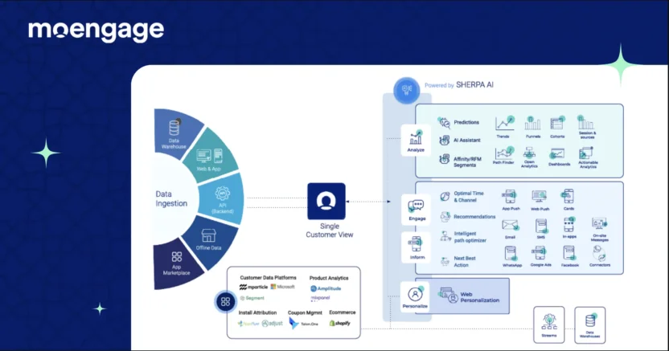Click the AppsFlyer logo
Image resolution: width=669 pixels, height=351 pixels.
coord(248,324)
